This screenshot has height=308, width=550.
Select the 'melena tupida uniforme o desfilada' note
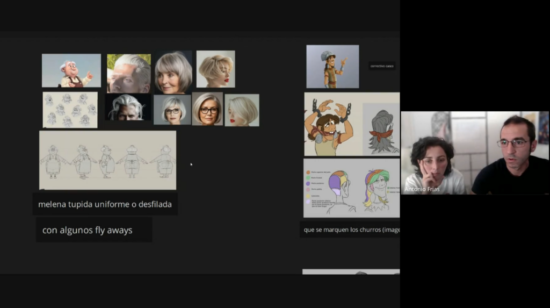[x=105, y=204]
